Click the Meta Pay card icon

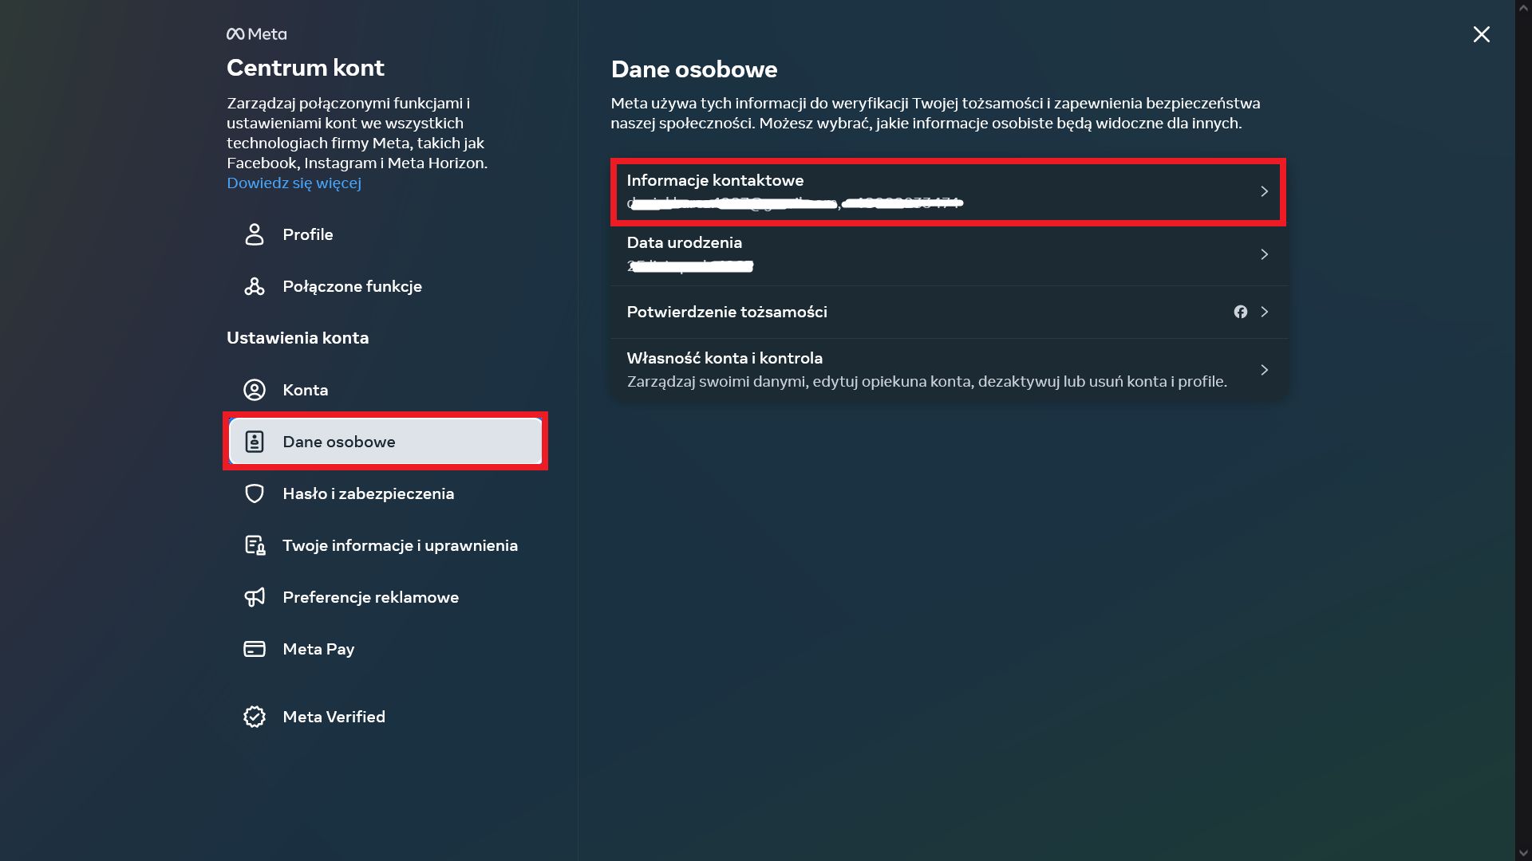tap(254, 649)
